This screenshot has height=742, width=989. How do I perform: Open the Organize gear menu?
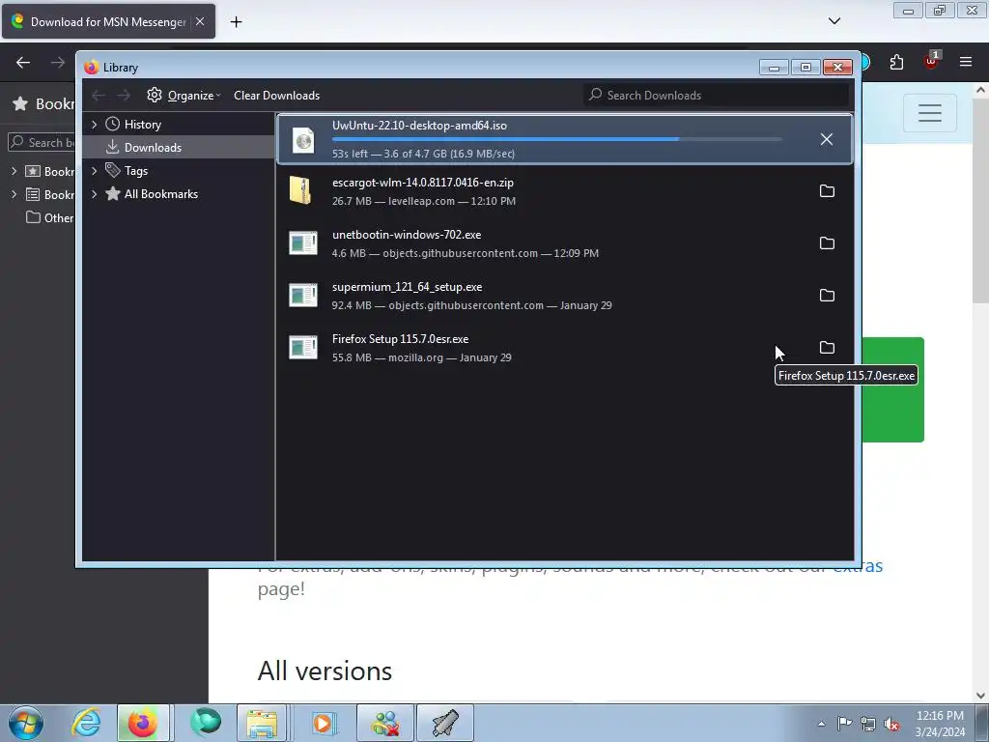coord(184,96)
